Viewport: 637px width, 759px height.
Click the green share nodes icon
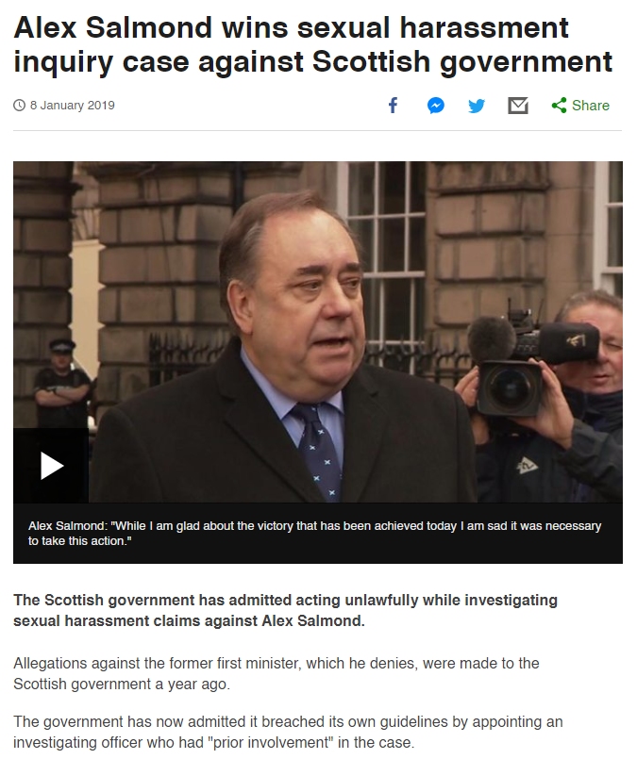click(x=559, y=105)
